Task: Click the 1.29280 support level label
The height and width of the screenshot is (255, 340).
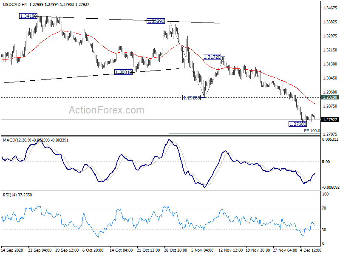Action: pos(192,98)
